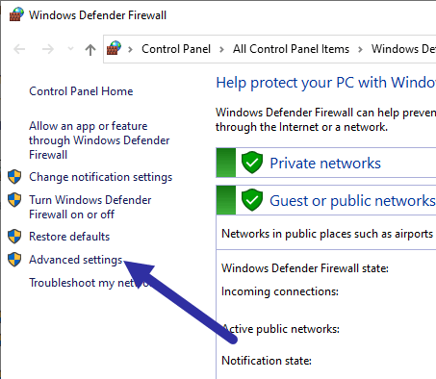Click shield icon next to Advanced settings

click(x=14, y=259)
